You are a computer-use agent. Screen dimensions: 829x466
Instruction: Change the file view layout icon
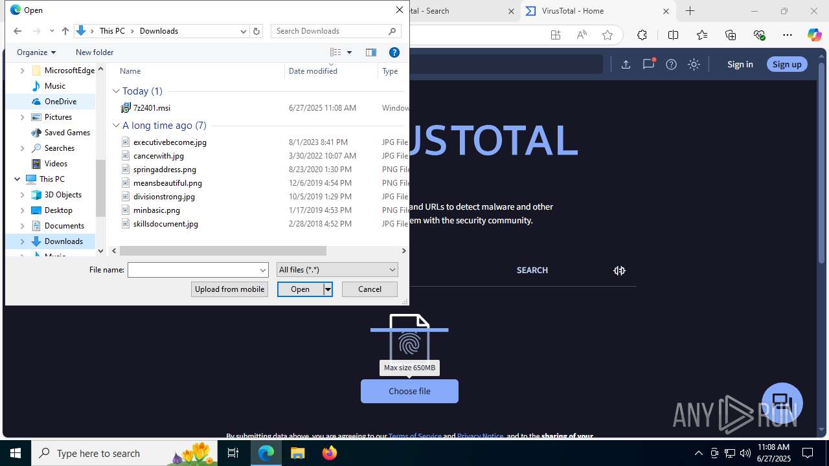[x=335, y=52]
